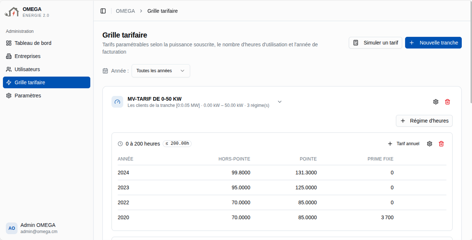
Task: Click the Entreprises building icon
Action: point(9,56)
